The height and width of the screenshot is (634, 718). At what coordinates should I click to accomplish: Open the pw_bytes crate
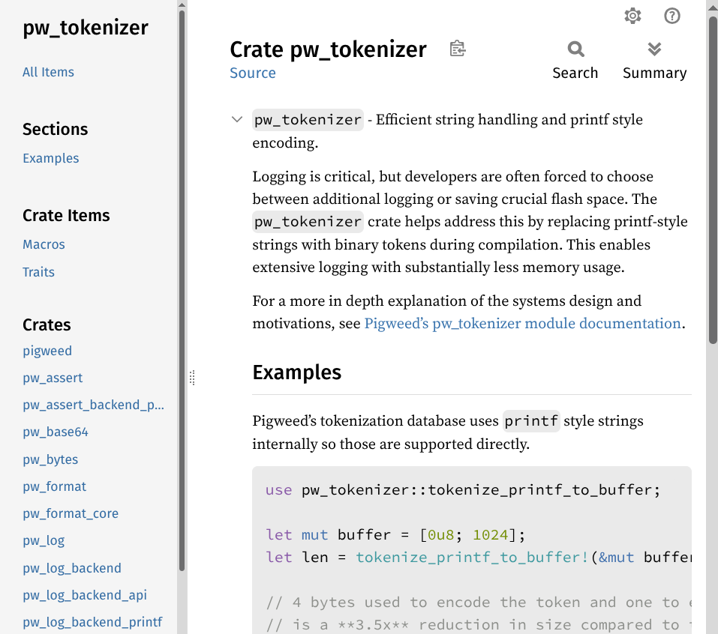point(50,459)
